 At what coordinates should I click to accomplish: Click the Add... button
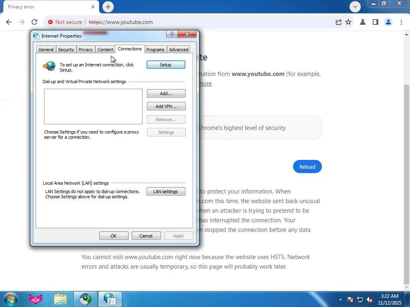[x=166, y=94]
